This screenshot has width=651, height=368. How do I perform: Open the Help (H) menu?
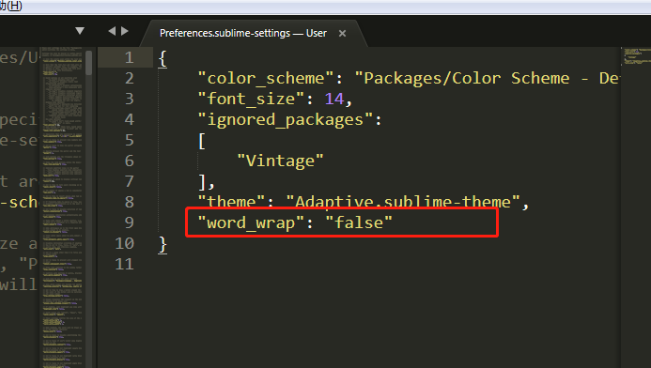pyautogui.click(x=10, y=6)
